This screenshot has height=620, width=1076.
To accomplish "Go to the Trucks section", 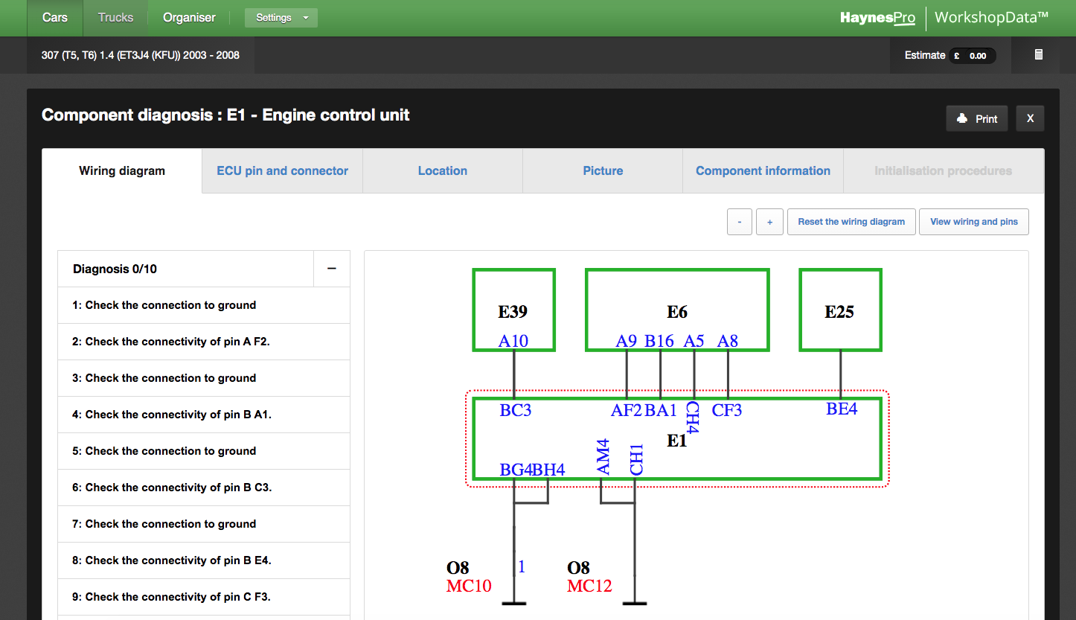I will click(115, 18).
